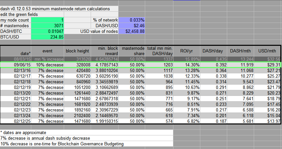Select the block height cell 2102400
This screenshot has width=282, height=149.
tap(77, 115)
